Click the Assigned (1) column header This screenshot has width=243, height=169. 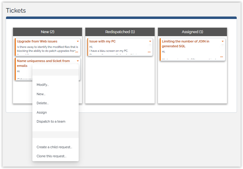point(192,32)
